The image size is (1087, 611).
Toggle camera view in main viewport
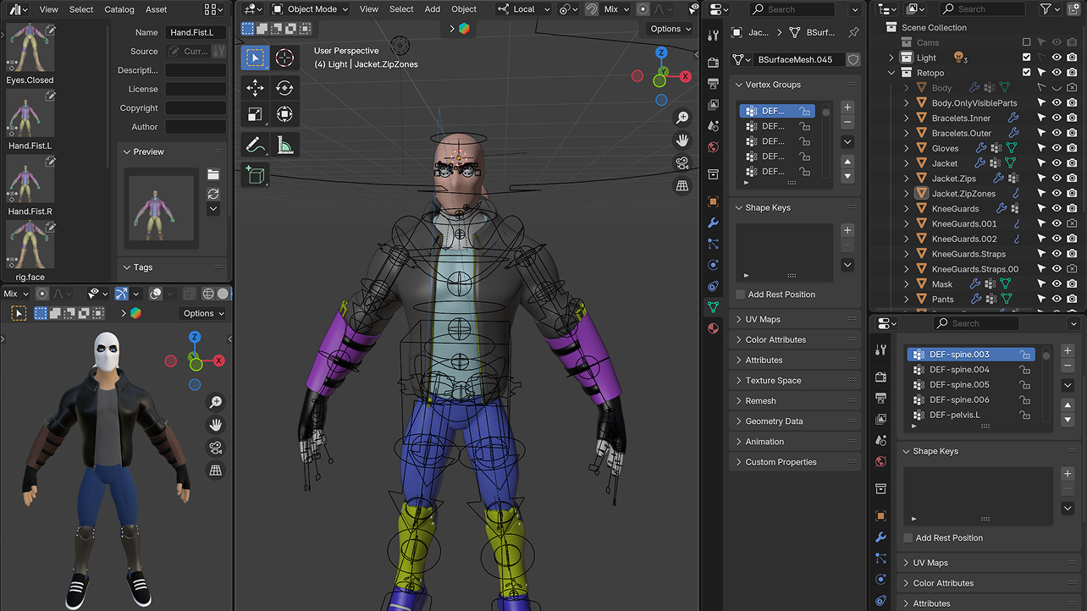click(682, 163)
